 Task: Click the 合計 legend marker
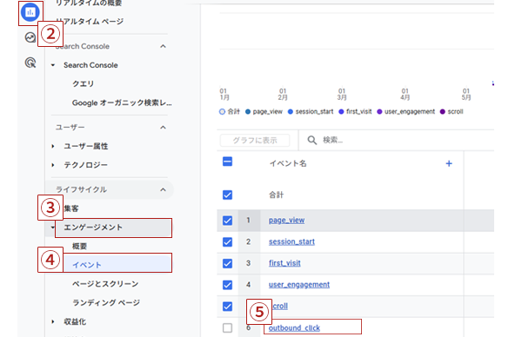click(x=222, y=112)
